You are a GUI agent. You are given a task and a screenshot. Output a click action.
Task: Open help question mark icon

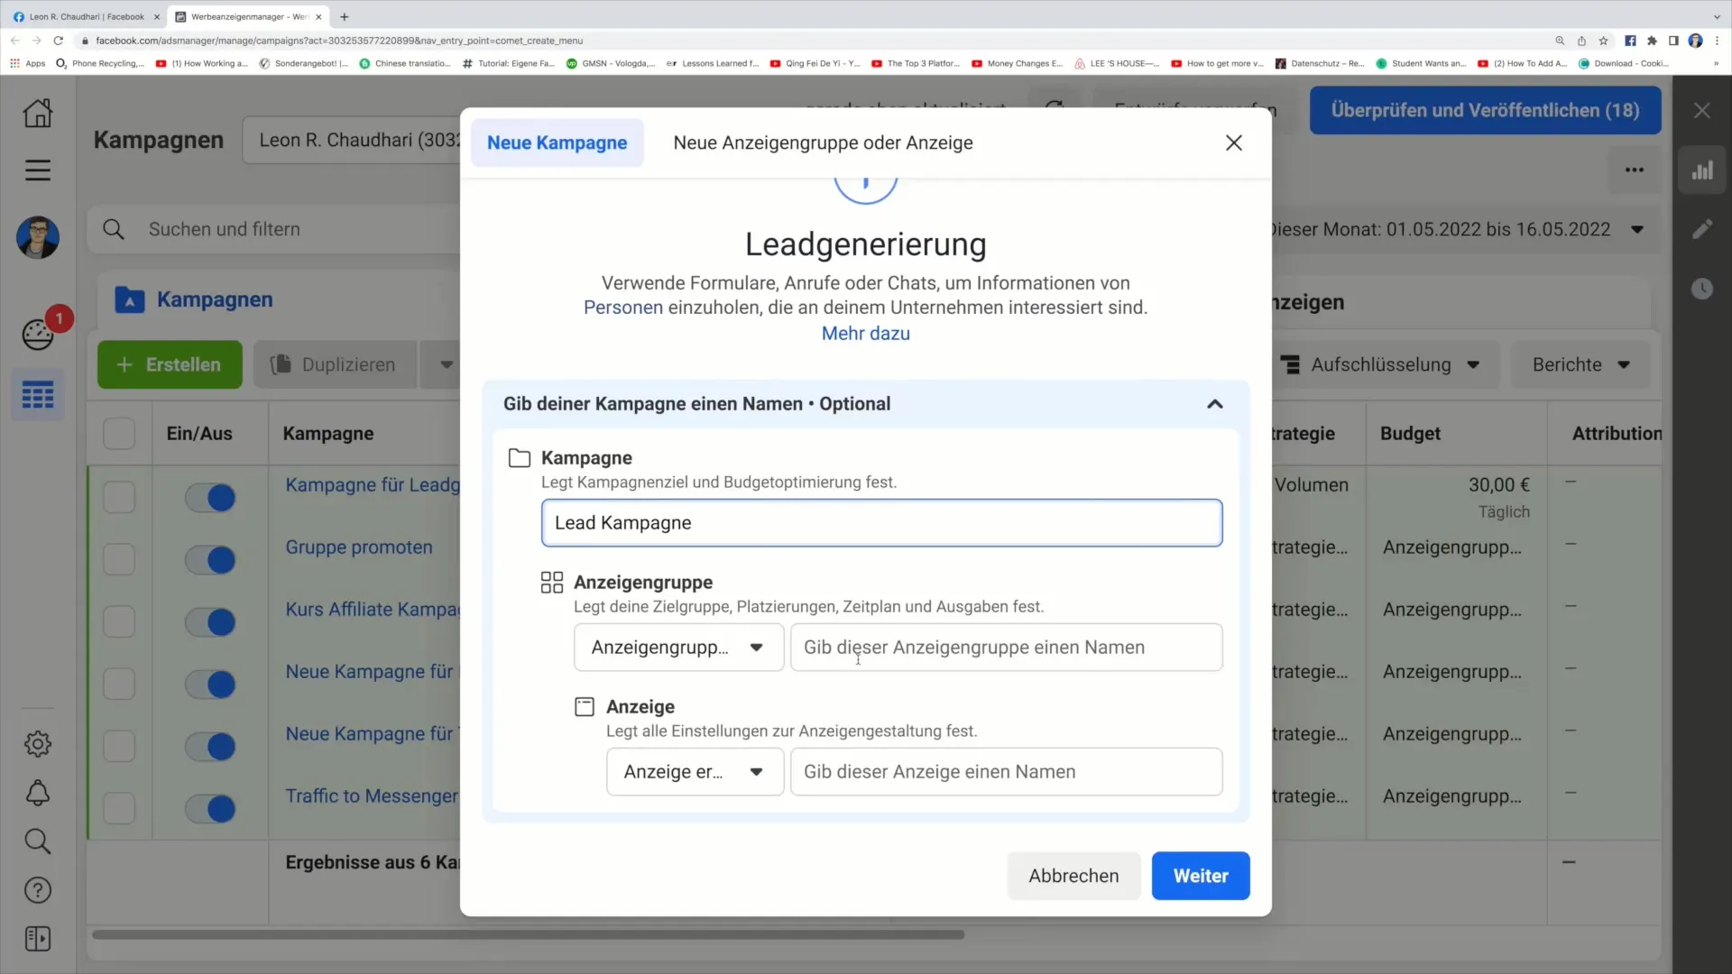click(x=38, y=890)
